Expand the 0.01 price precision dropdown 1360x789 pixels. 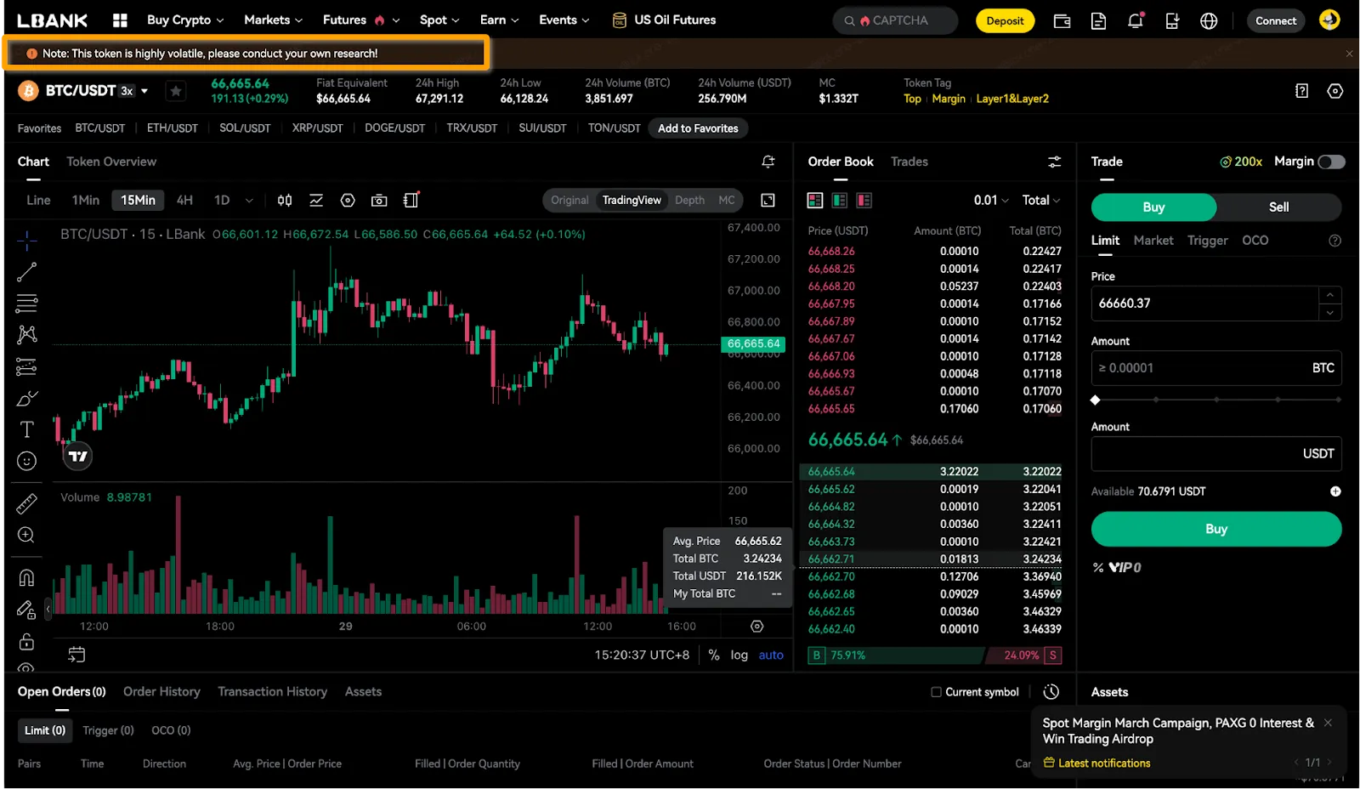click(990, 201)
